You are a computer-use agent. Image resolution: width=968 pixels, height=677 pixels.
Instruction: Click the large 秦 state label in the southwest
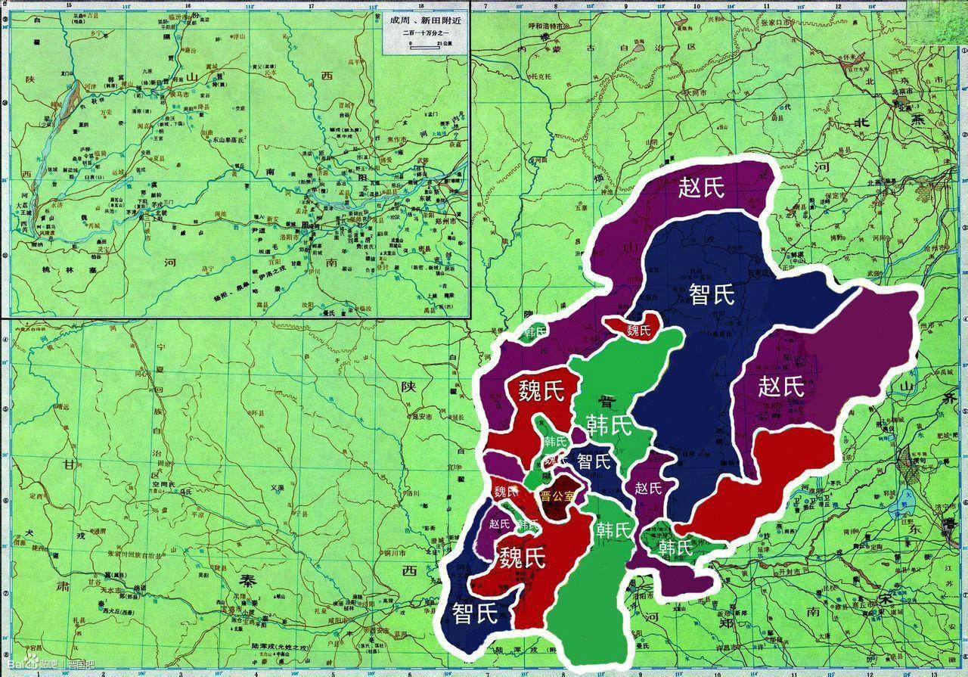pyautogui.click(x=249, y=581)
